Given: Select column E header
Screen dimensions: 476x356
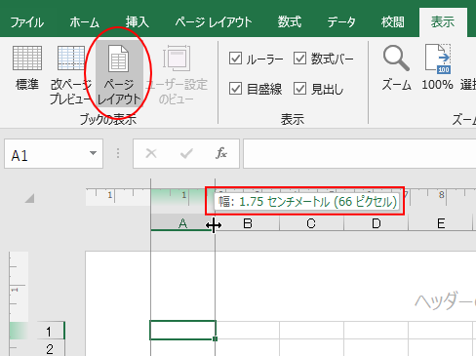Looking at the screenshot, I should [441, 223].
